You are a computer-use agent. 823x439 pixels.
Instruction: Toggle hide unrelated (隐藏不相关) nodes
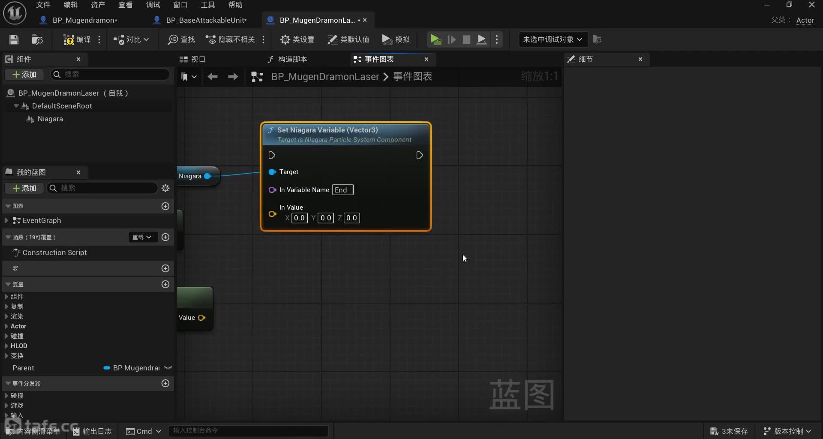231,39
